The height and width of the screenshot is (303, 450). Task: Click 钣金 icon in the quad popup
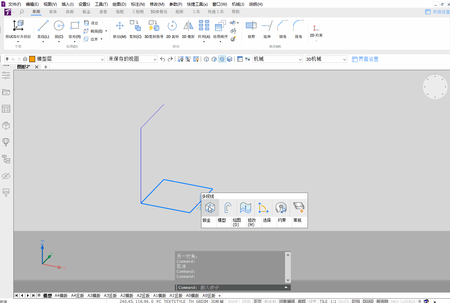[x=209, y=208]
